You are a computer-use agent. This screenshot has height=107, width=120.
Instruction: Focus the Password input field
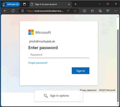pos(59,55)
